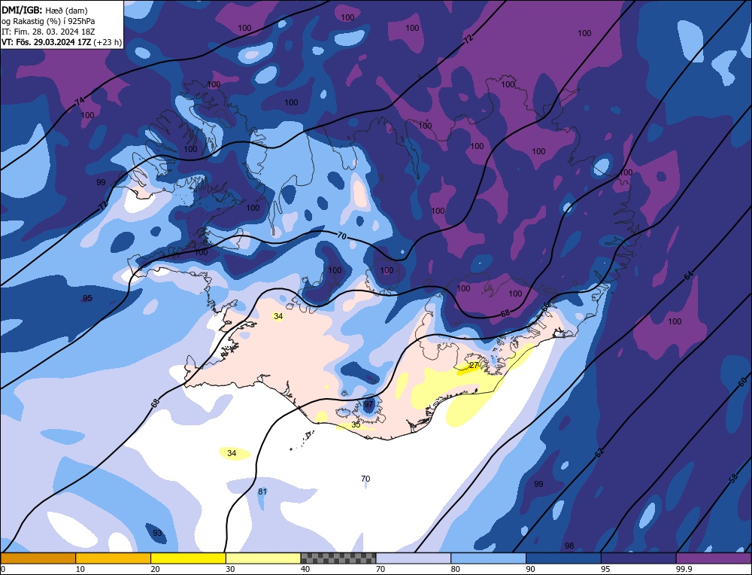Screen dimensions: 752x575
Task: Click the '35' humidity value label
Action: click(x=356, y=424)
